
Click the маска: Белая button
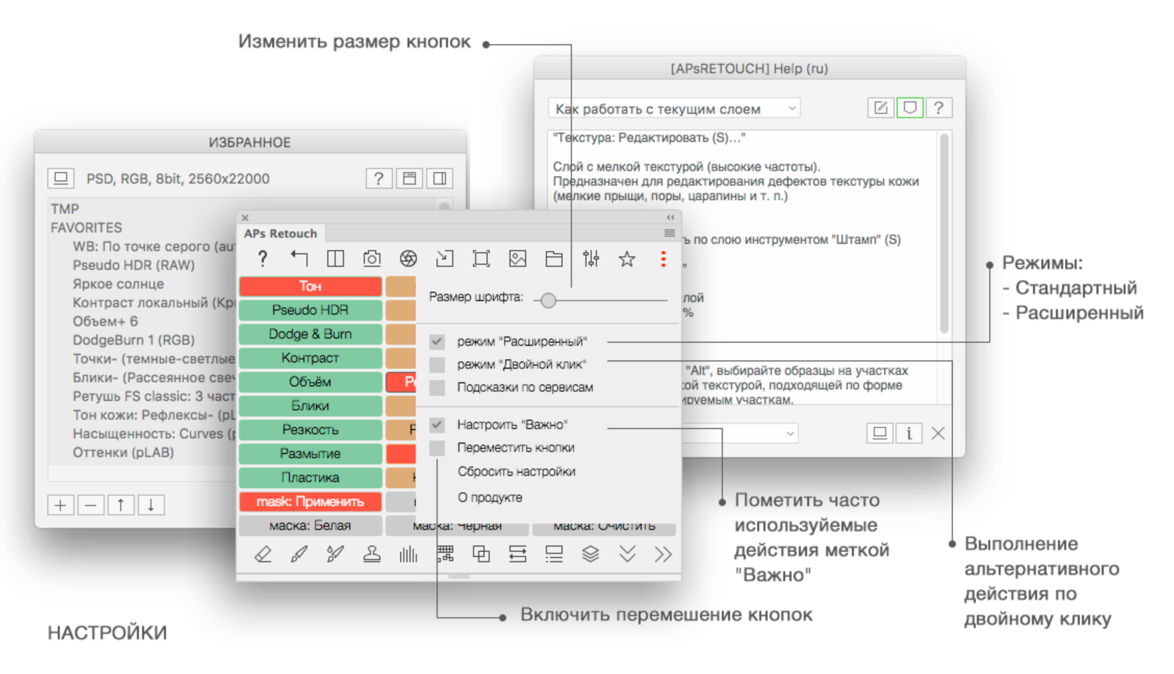click(x=310, y=526)
